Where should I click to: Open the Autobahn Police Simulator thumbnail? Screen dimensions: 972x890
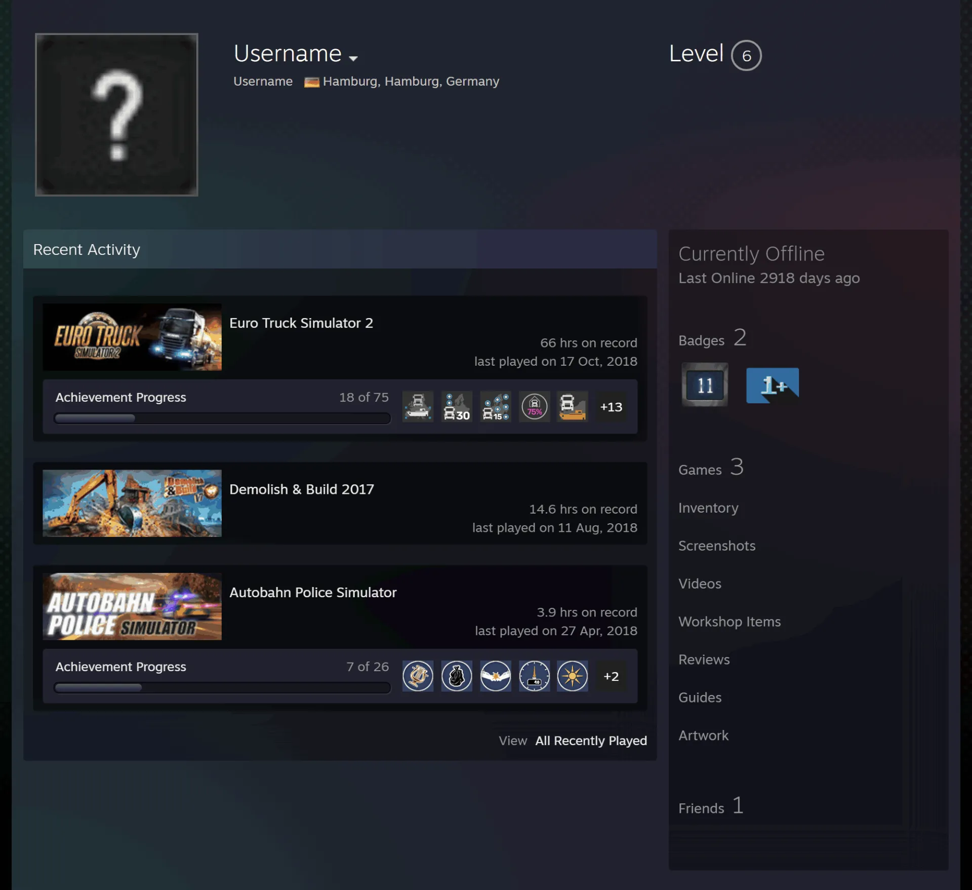[x=132, y=606]
